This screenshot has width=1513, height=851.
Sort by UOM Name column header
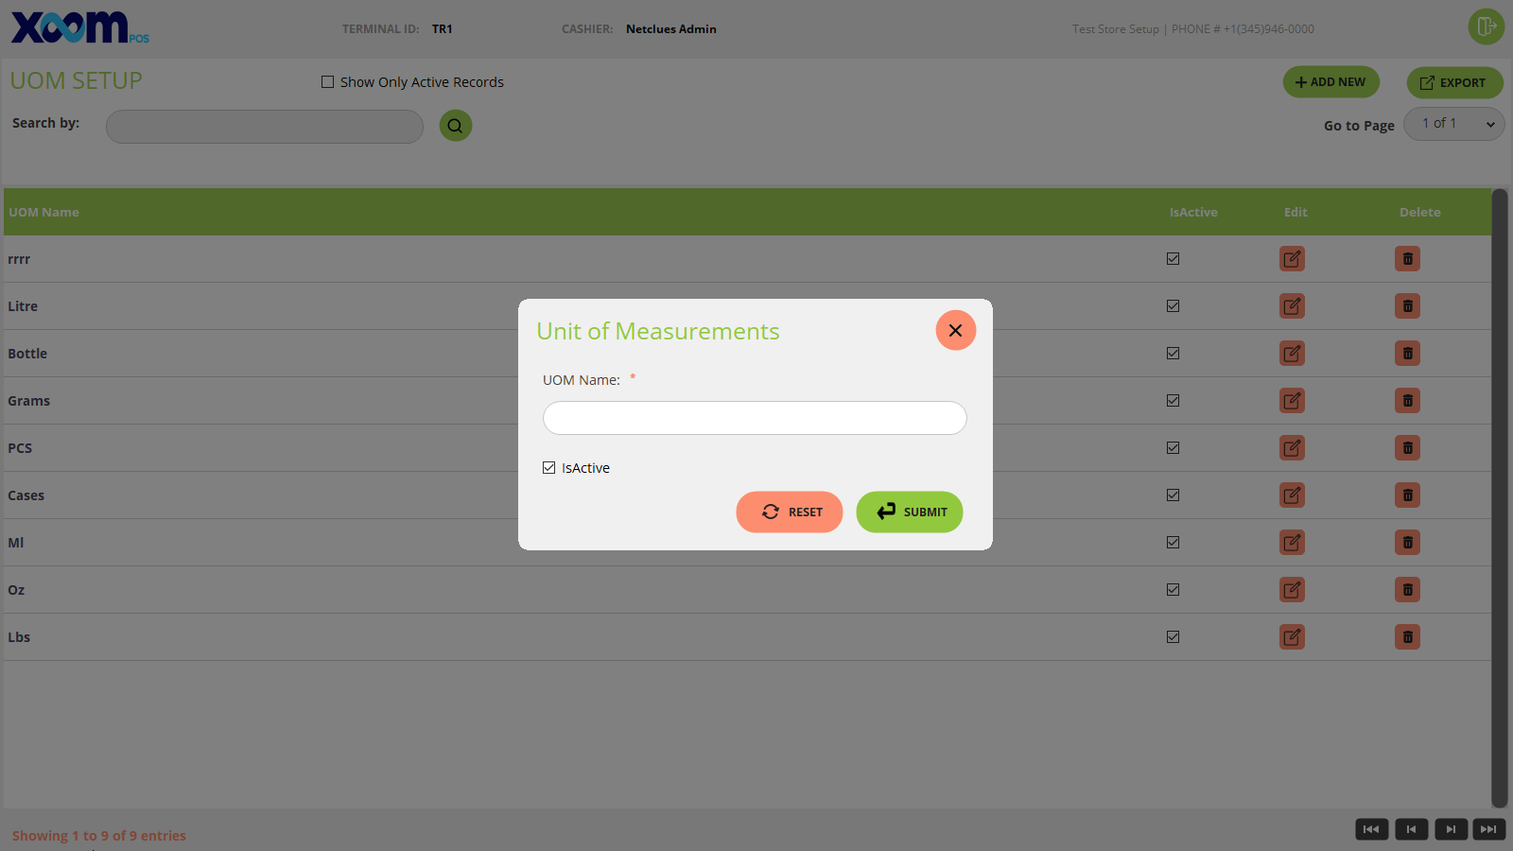43,213
